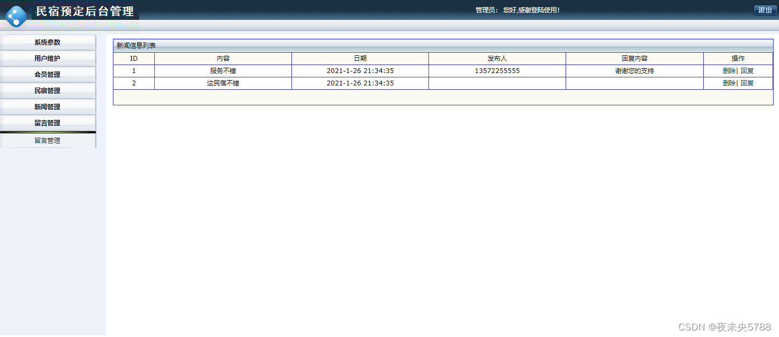The image size is (779, 337).
Task: Click the ID cell with value 2
Action: coord(134,83)
